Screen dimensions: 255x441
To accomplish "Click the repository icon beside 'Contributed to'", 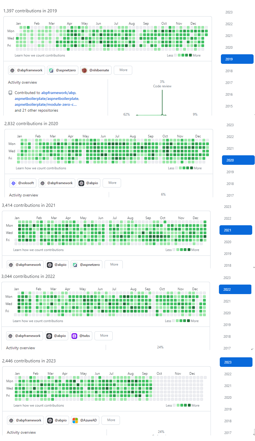I will pyautogui.click(x=10, y=93).
